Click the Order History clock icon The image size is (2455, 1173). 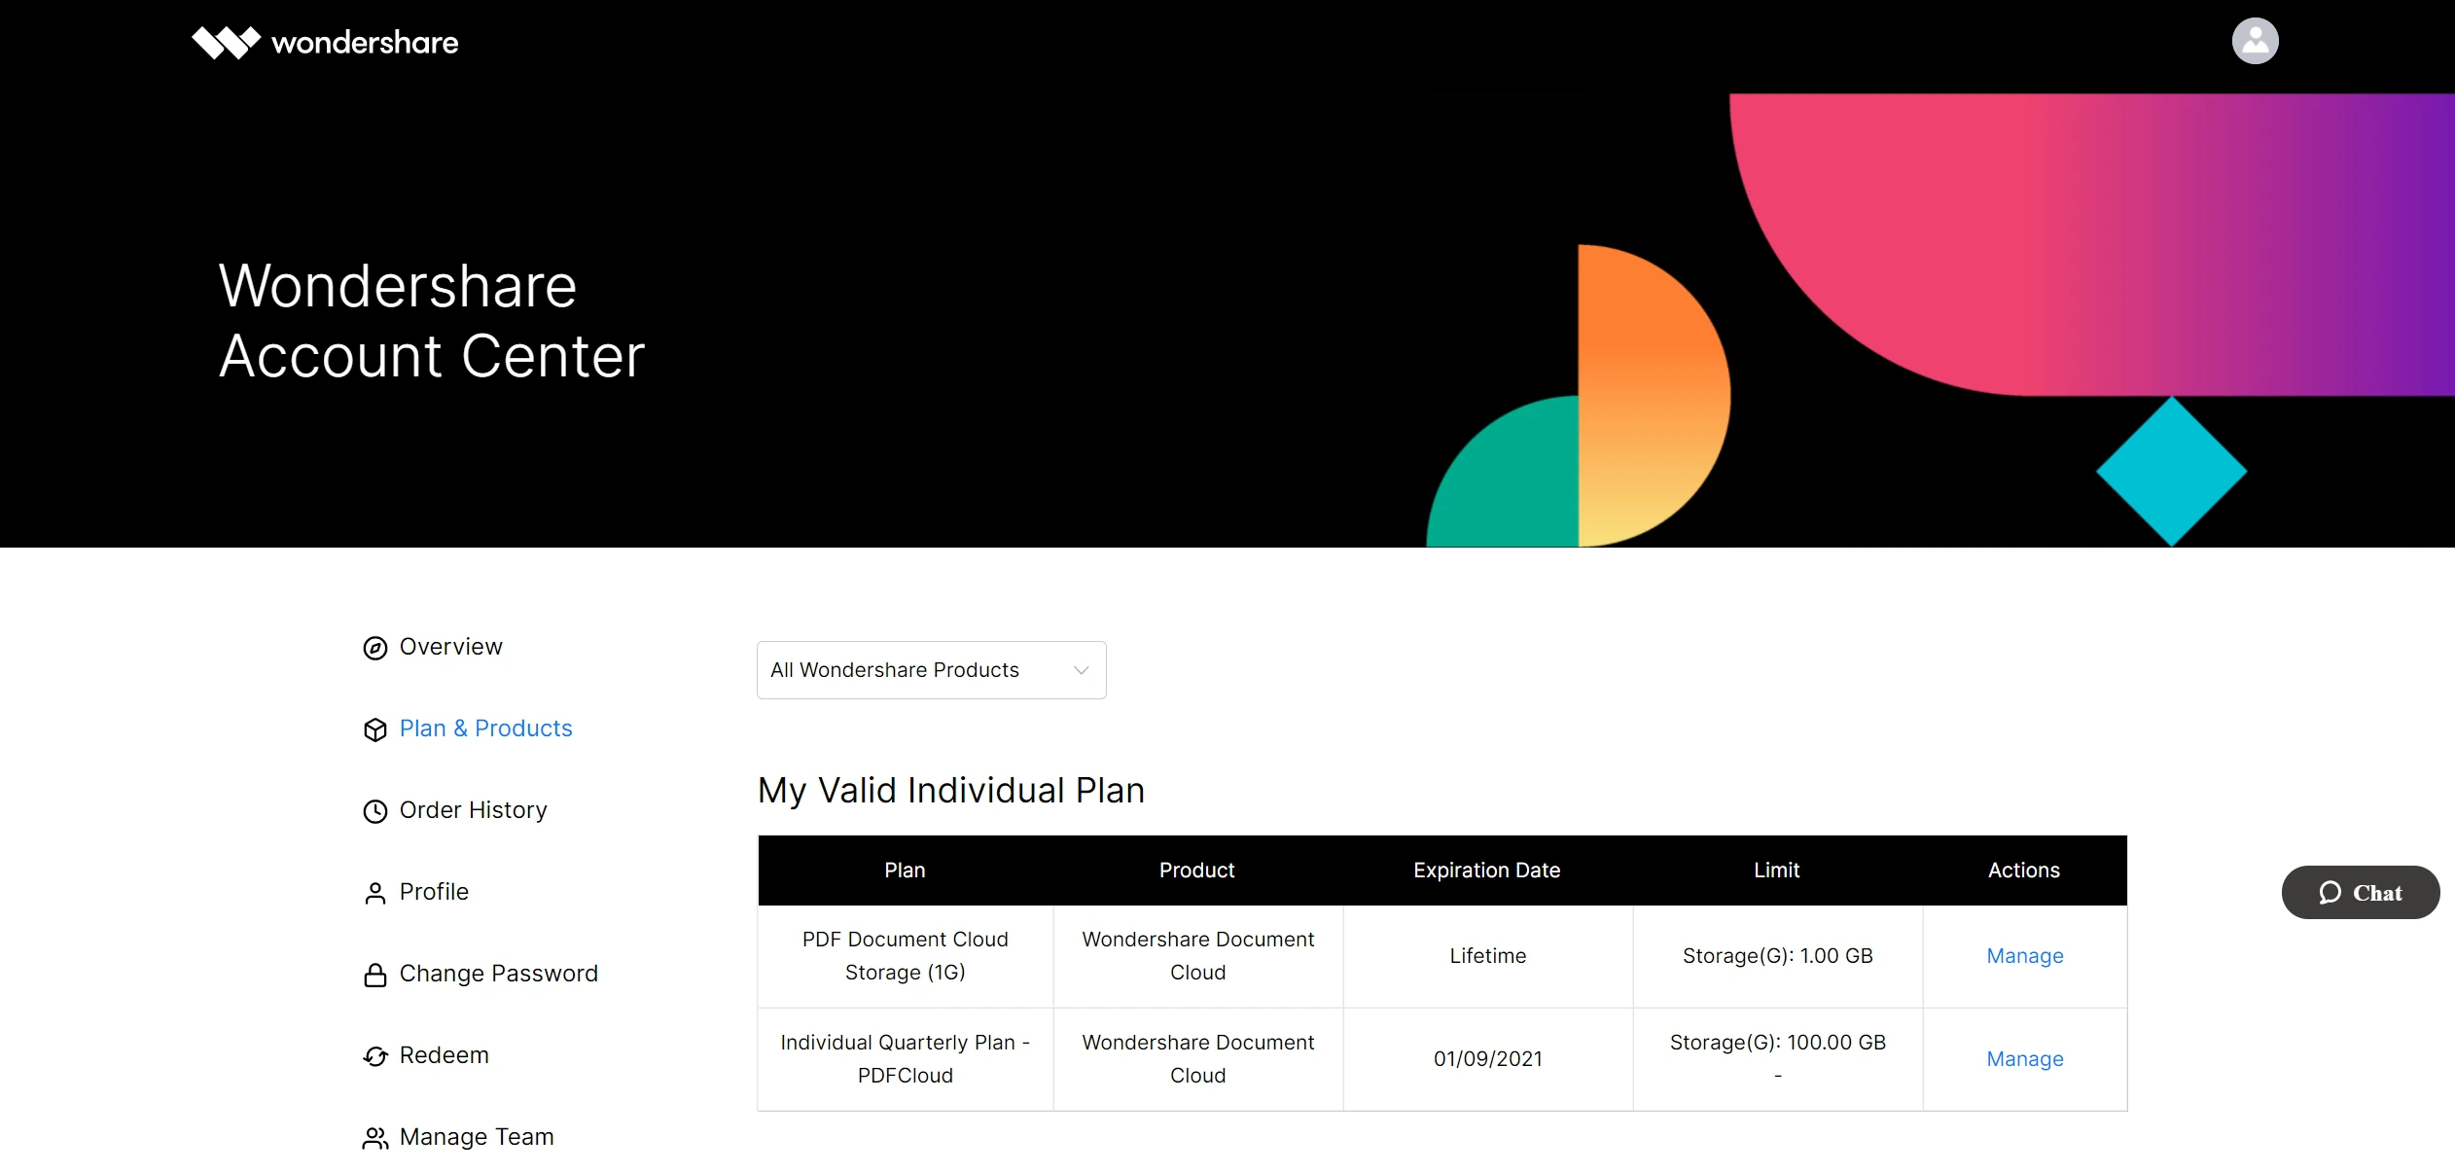(375, 811)
